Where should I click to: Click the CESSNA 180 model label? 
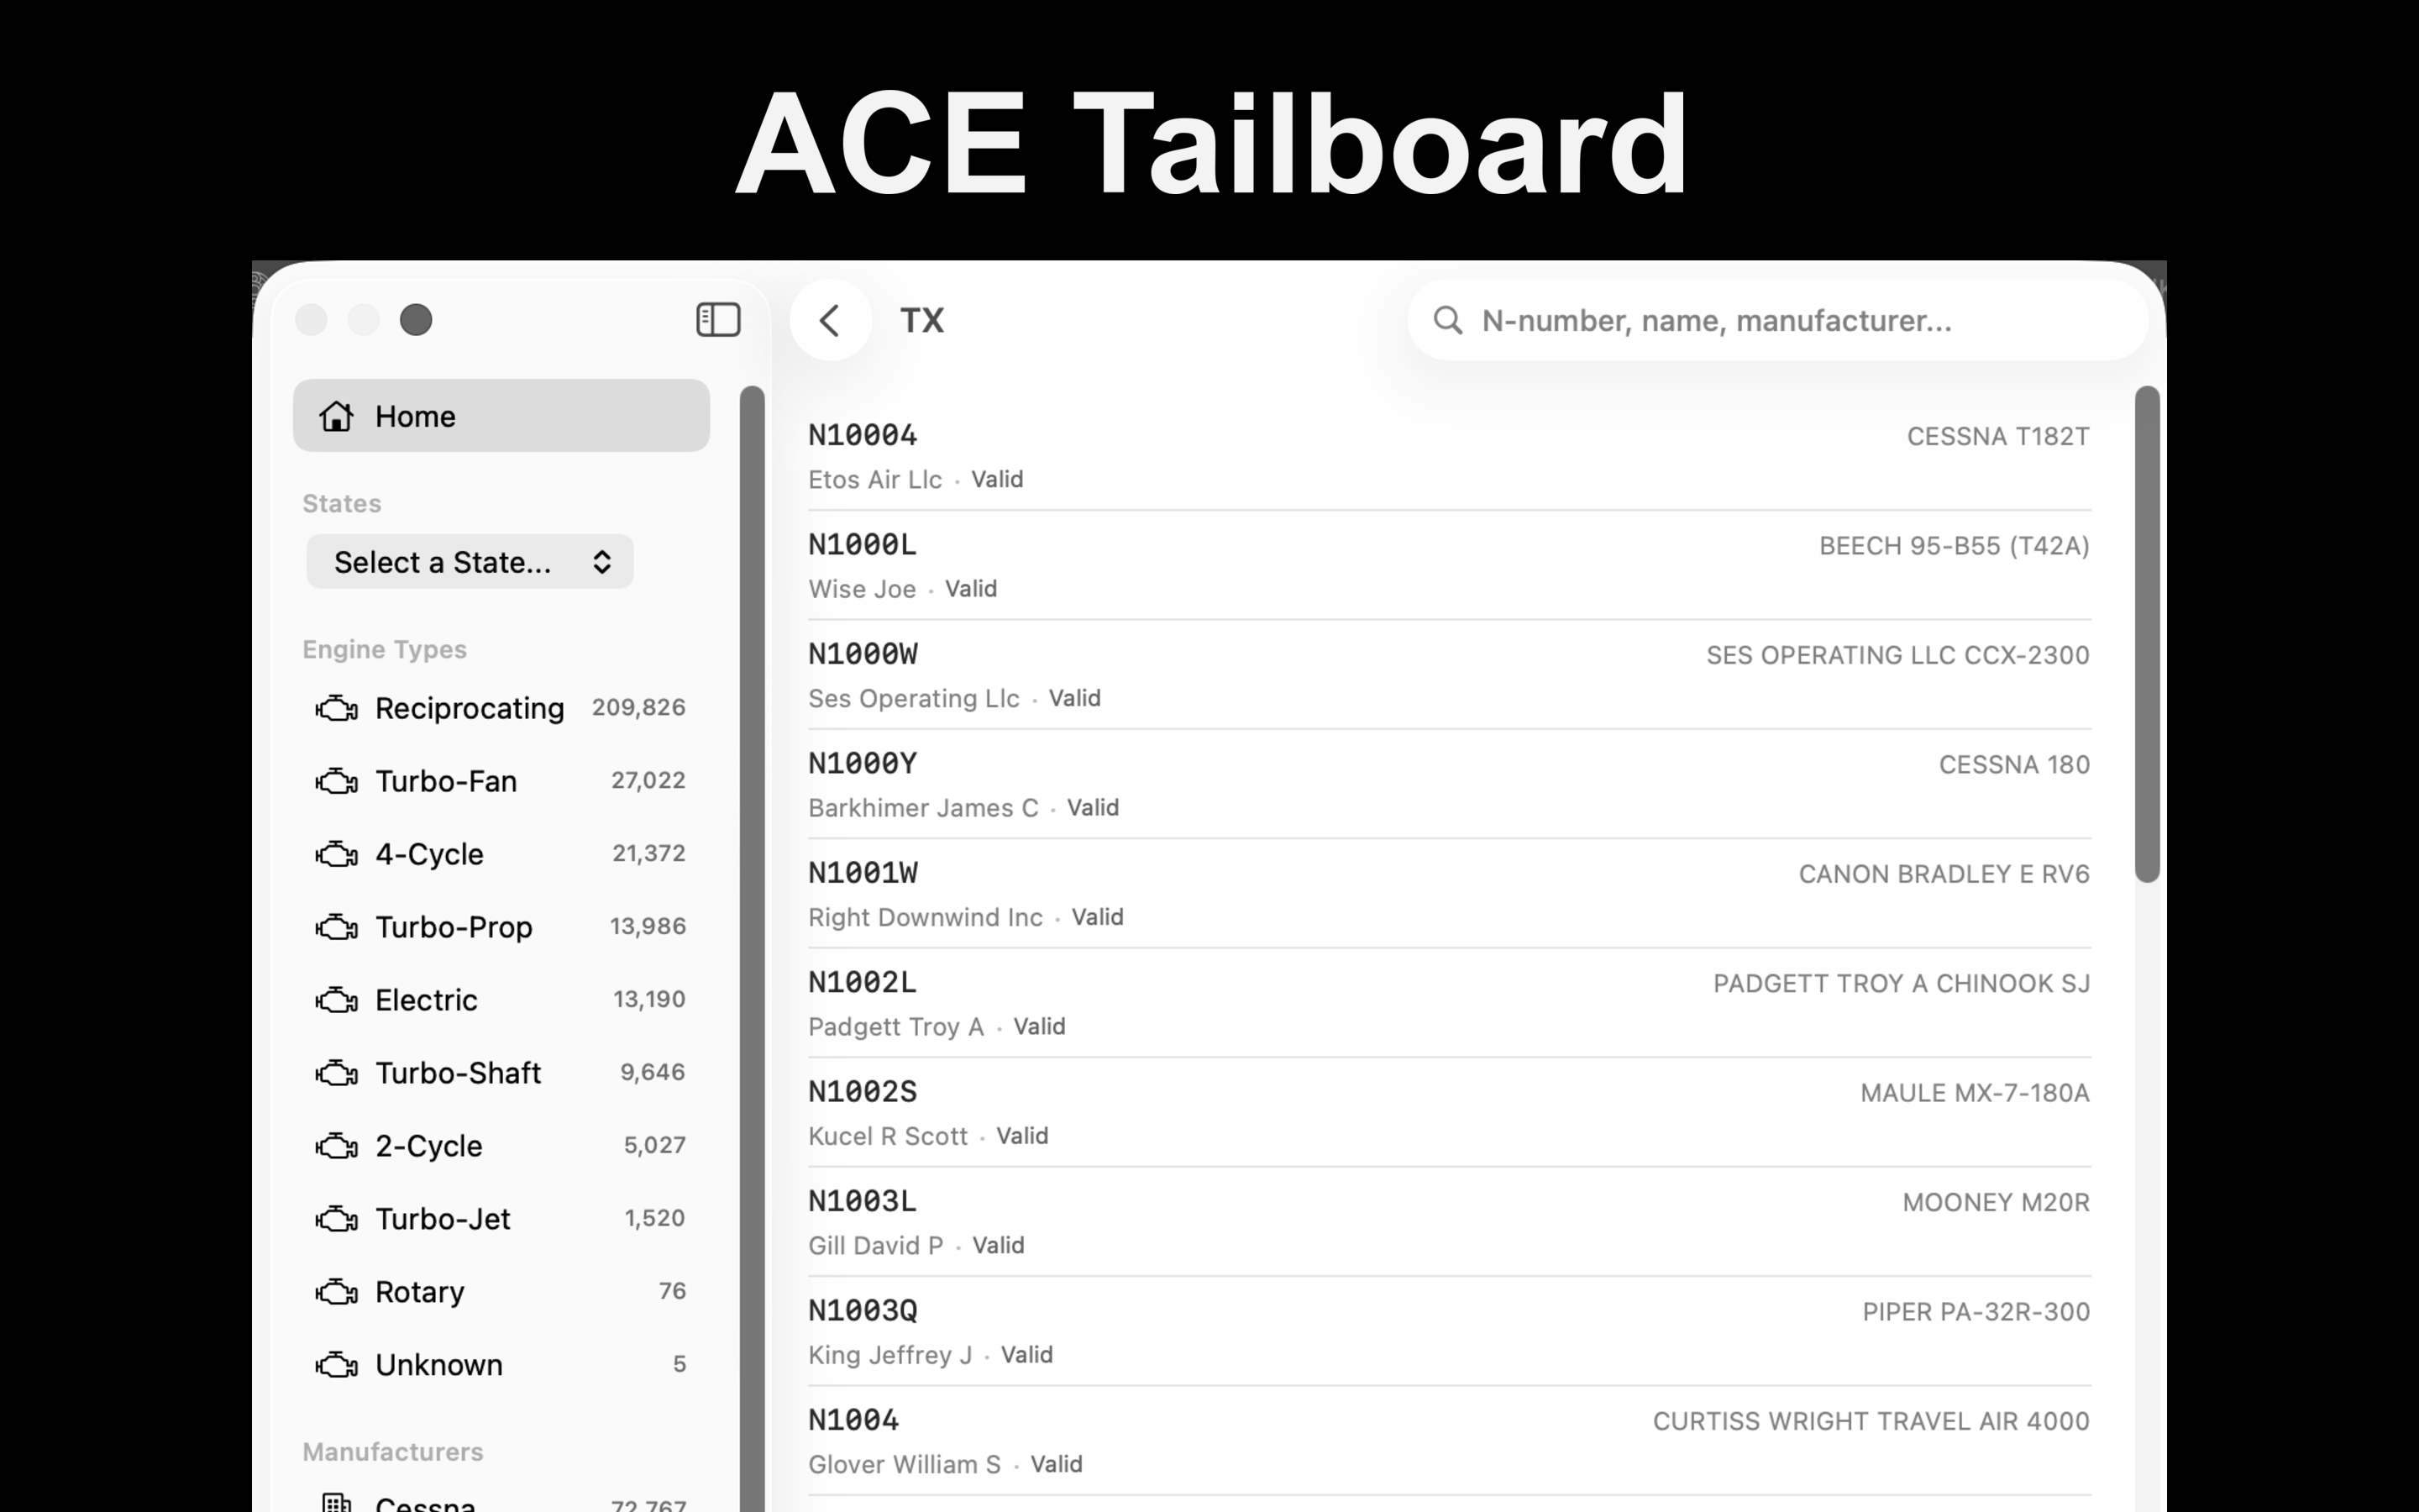tap(2014, 765)
